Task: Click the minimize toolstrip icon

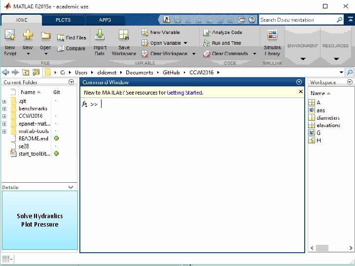Action: point(350,20)
